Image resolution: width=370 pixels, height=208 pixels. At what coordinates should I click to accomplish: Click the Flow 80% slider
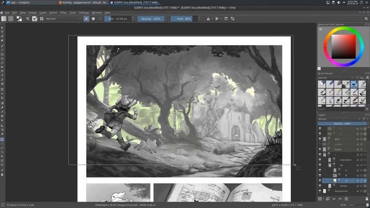tap(184, 18)
